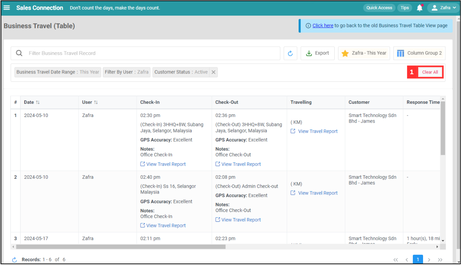Open the notifications bell
This screenshot has width=461, height=265.
click(x=420, y=8)
